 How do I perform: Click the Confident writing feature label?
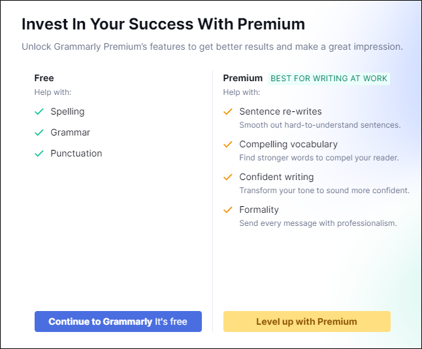click(x=276, y=177)
